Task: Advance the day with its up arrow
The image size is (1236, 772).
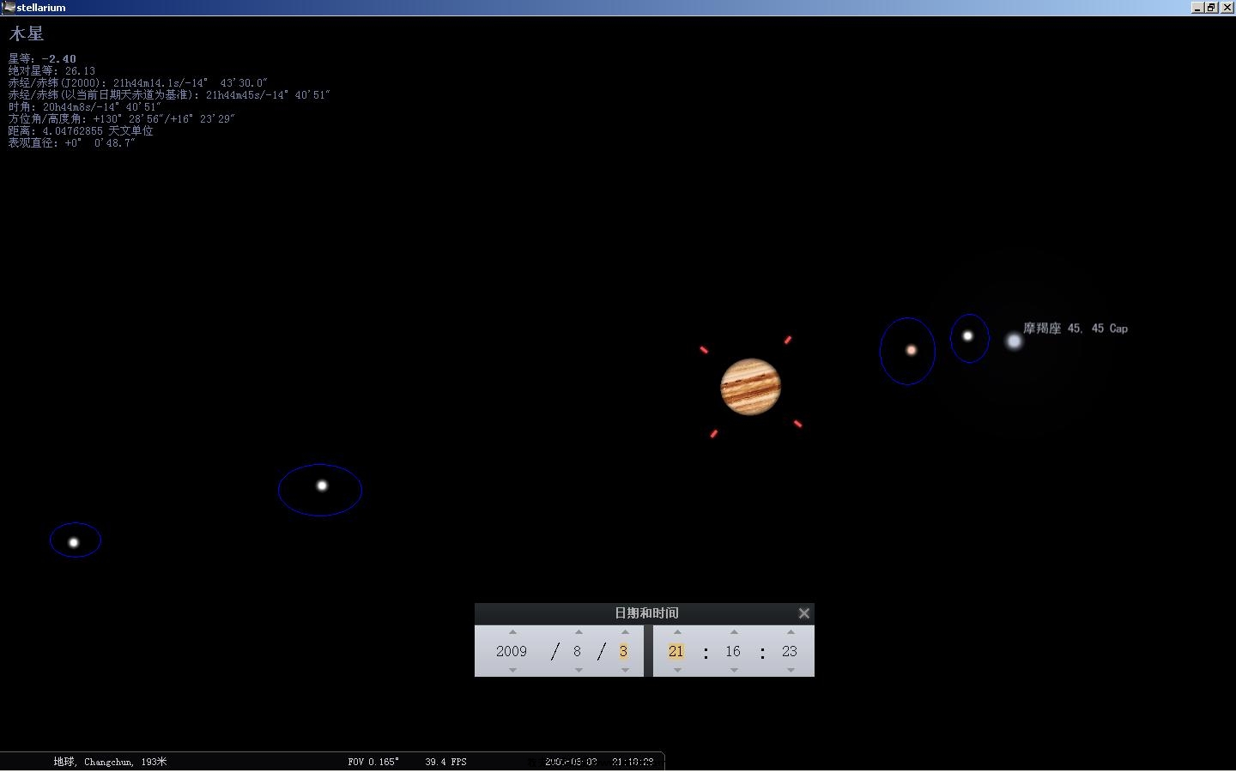Action: (625, 632)
